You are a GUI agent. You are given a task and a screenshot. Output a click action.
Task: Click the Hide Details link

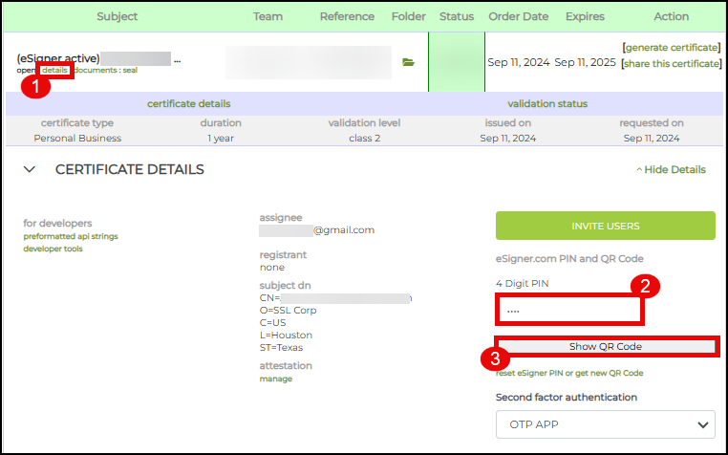tap(671, 169)
